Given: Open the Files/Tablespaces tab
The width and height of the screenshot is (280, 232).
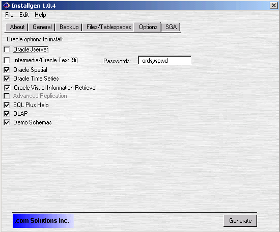Looking at the screenshot, I should (x=108, y=27).
